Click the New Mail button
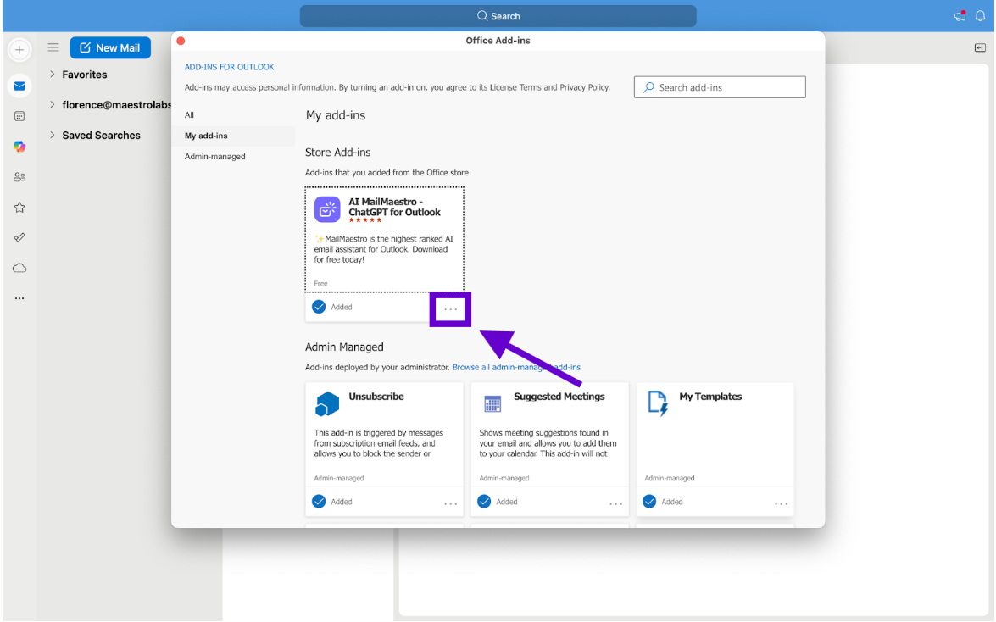996x622 pixels. [110, 47]
